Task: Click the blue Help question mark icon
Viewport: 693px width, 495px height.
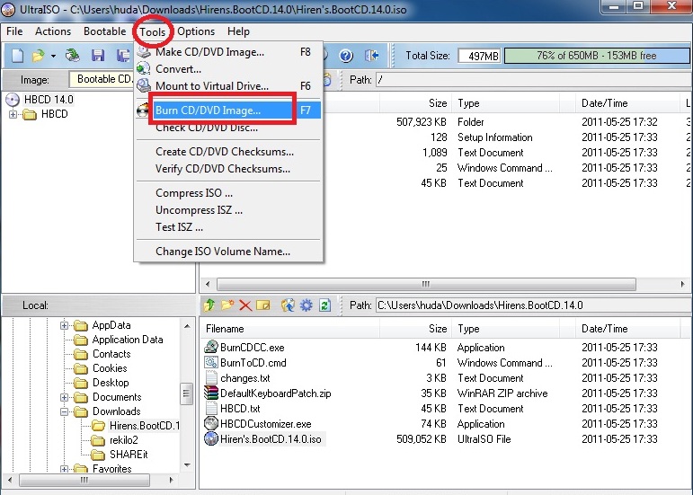Action: pyautogui.click(x=346, y=56)
